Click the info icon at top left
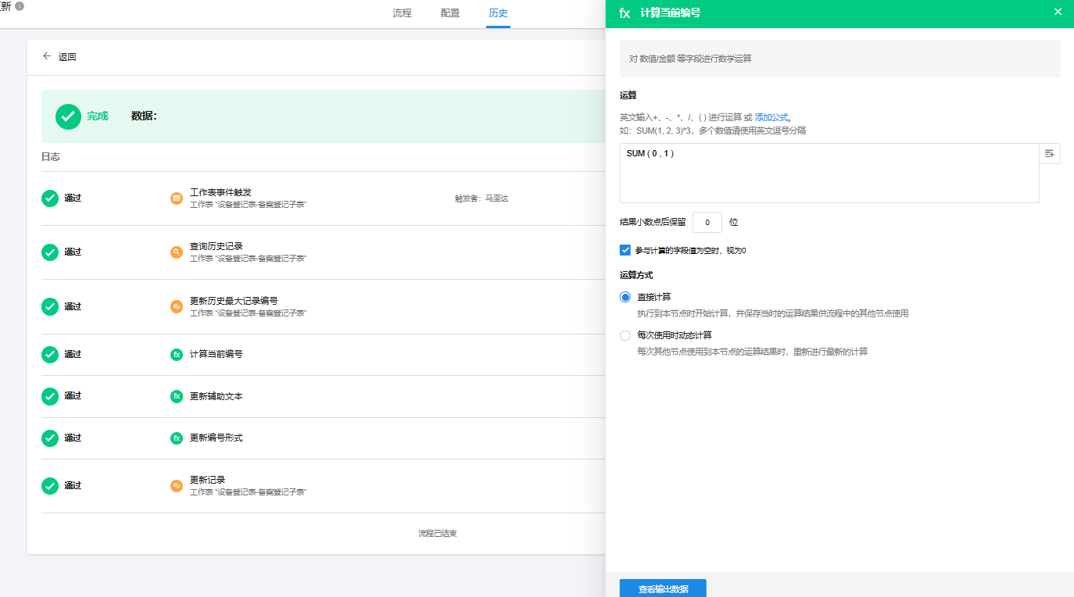Image resolution: width=1074 pixels, height=597 pixels. tap(20, 5)
